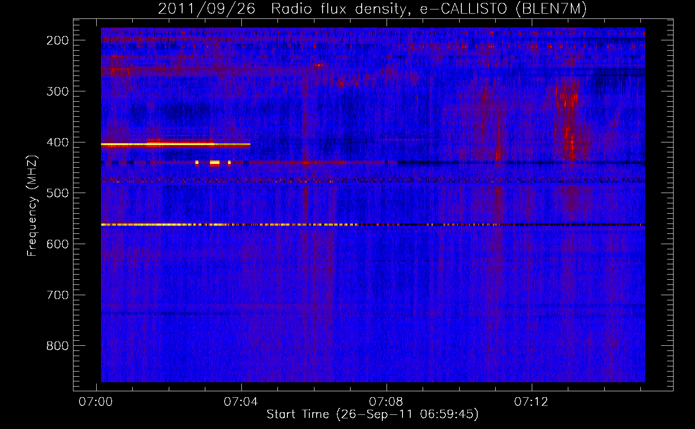Click the 800 frequency tick label

58,346
